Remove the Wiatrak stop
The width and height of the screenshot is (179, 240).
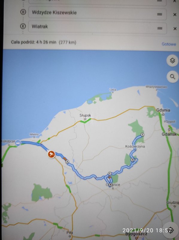175,28
